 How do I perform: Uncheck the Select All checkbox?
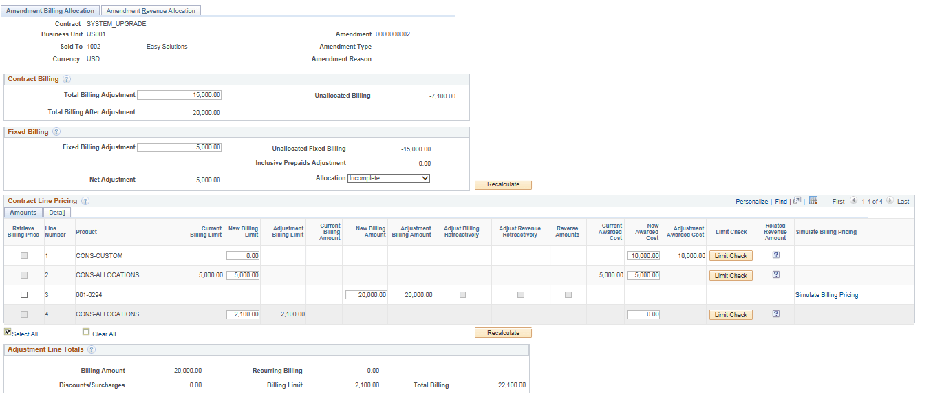(x=7, y=331)
